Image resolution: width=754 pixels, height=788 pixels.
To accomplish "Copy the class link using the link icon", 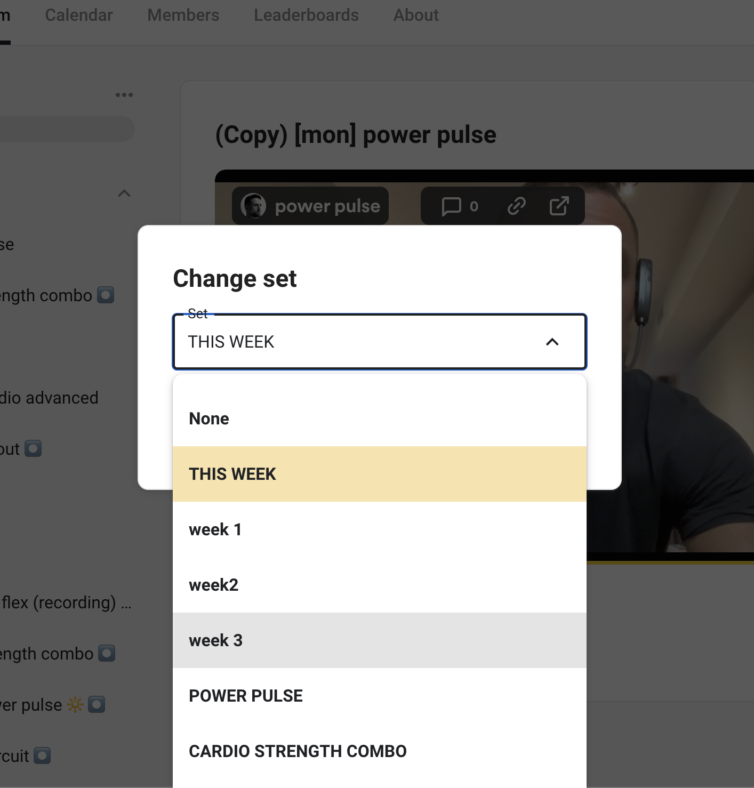I will point(516,206).
